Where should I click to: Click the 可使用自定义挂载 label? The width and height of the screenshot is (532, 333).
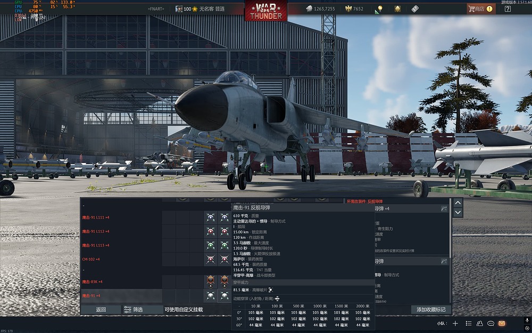pos(184,310)
